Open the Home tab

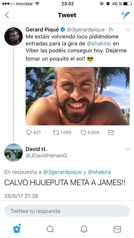tap(17, 229)
